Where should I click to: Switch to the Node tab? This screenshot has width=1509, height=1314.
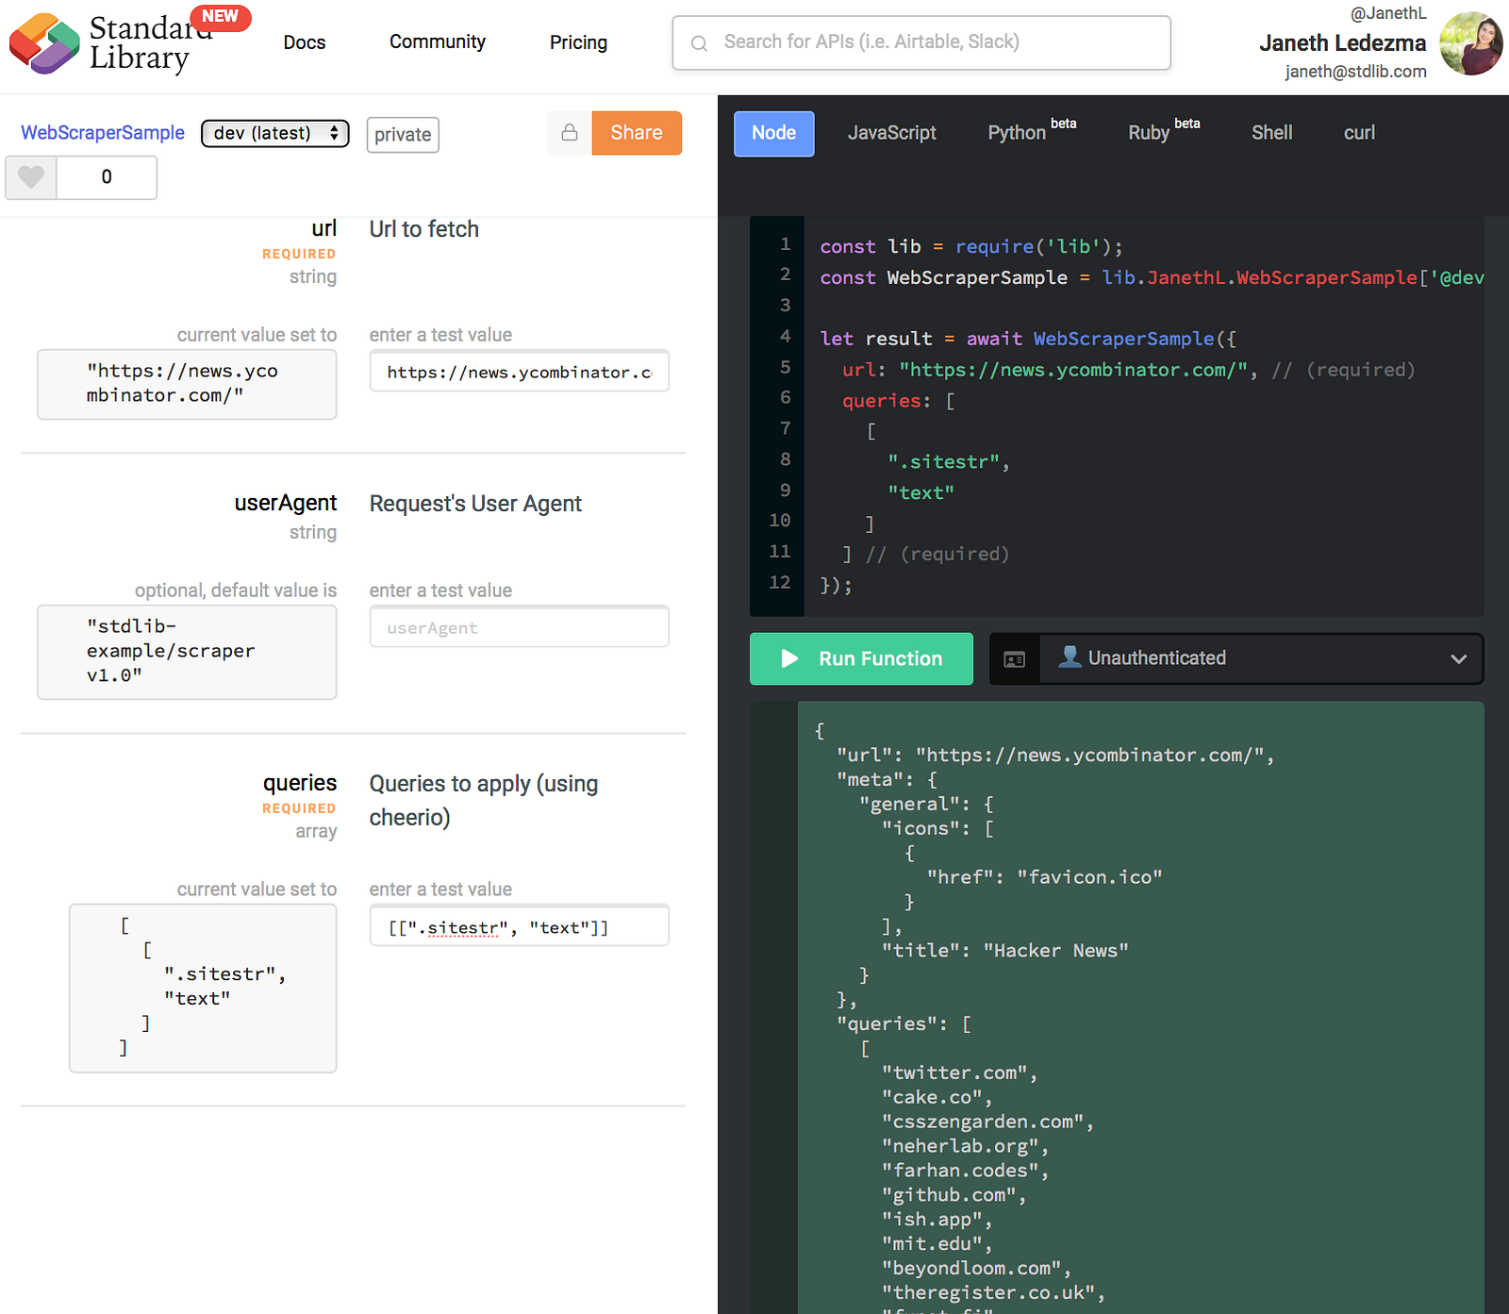(x=773, y=133)
